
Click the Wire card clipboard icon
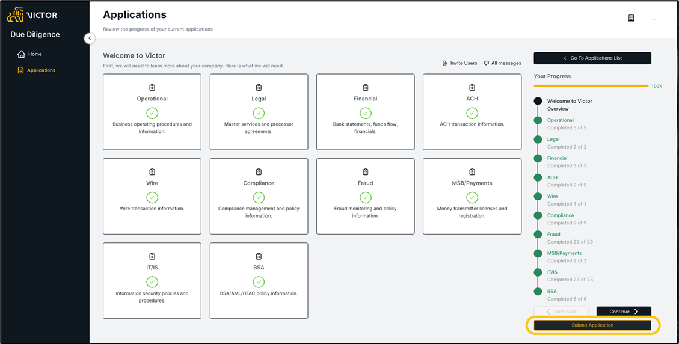tap(152, 172)
